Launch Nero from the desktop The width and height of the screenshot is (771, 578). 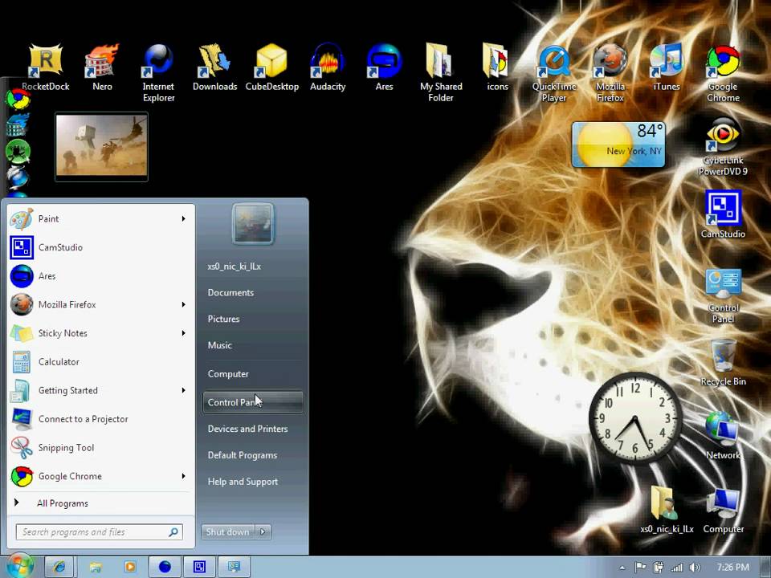102,67
